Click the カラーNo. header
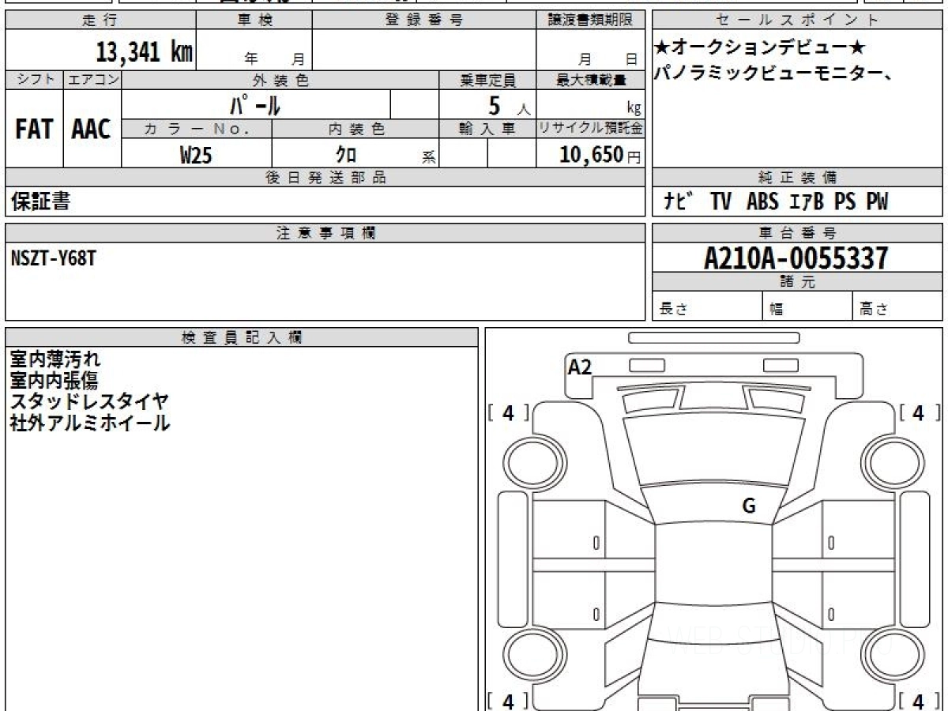Viewport: 948px width, 711px height. click(x=197, y=130)
